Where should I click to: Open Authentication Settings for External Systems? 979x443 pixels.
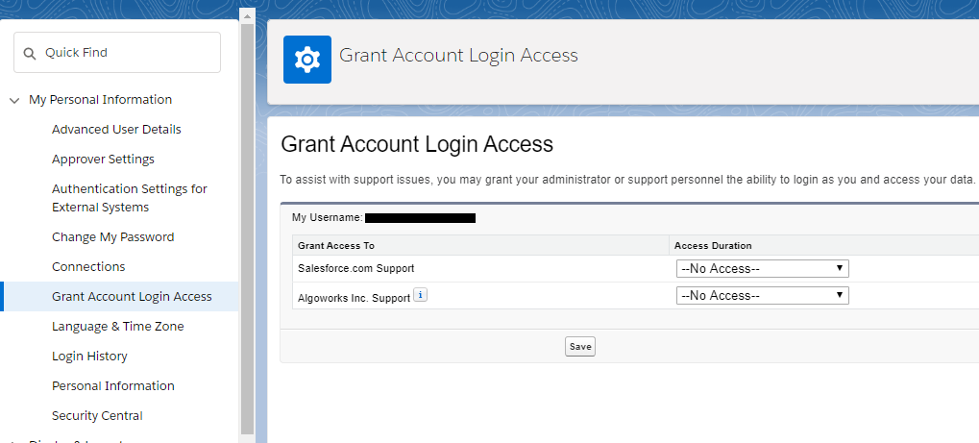(x=129, y=198)
